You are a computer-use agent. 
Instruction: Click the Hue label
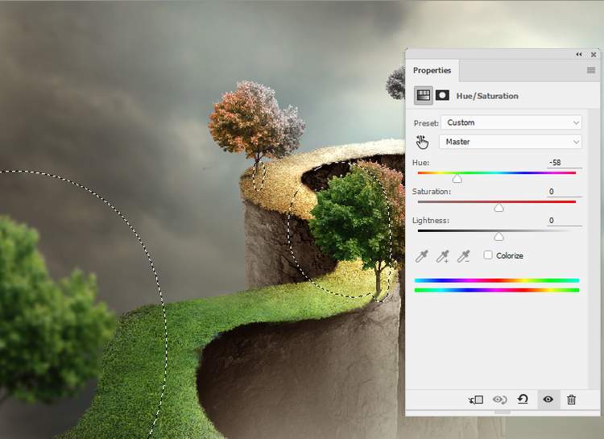(420, 163)
